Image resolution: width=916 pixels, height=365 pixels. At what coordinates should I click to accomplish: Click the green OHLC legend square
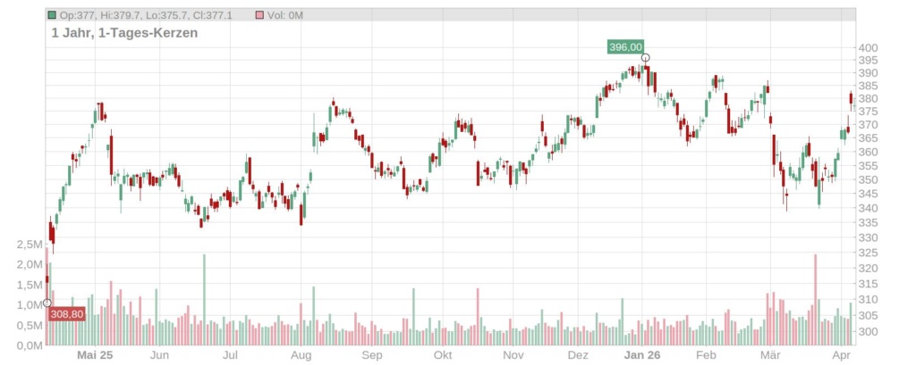coord(53,15)
